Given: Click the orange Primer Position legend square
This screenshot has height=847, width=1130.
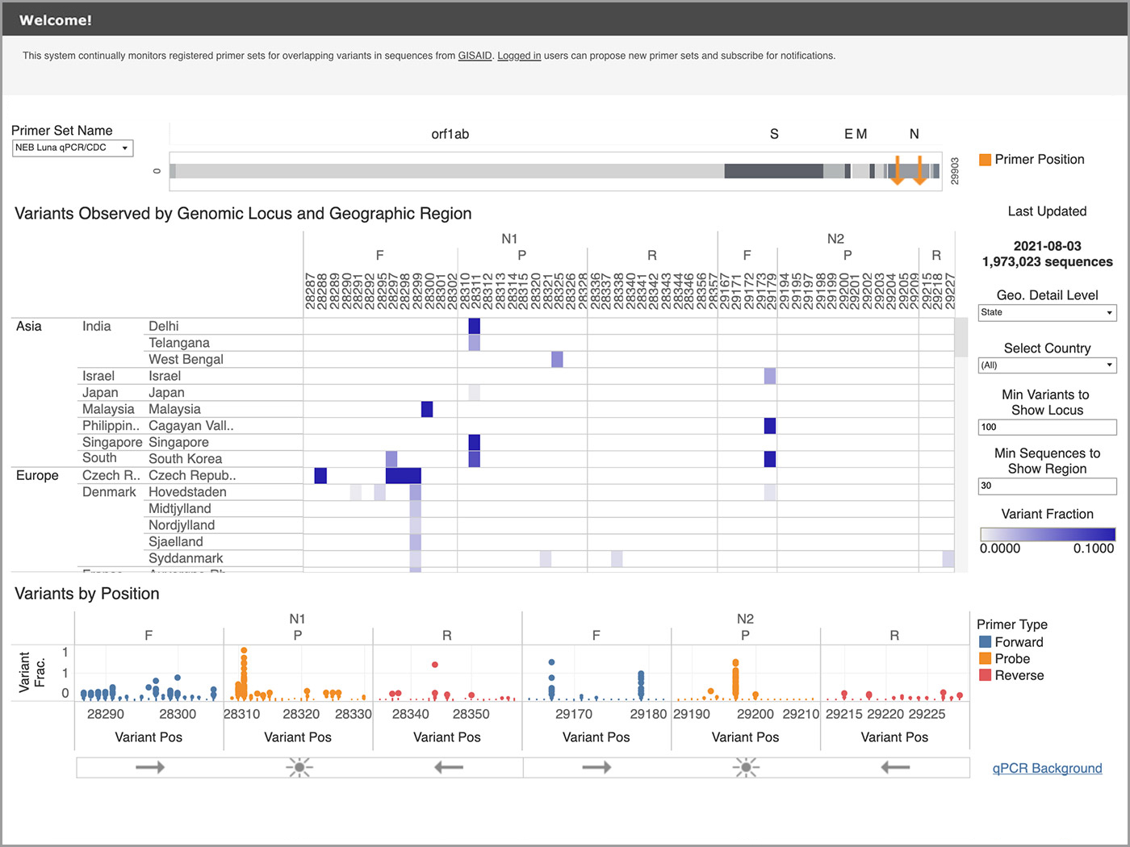Looking at the screenshot, I should point(985,160).
